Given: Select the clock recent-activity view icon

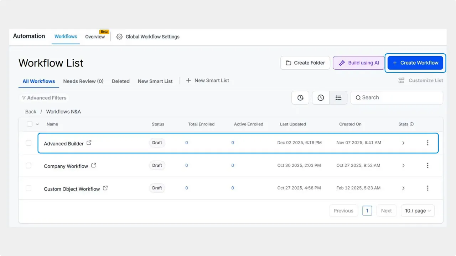Looking at the screenshot, I should [x=320, y=97].
